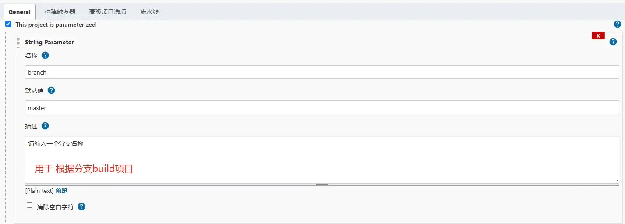Open help for 描述 field
The width and height of the screenshot is (625, 224).
click(45, 126)
